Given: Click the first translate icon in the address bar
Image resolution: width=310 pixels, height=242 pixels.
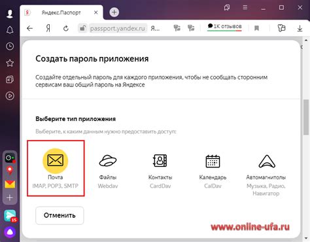Looking at the screenshot, I should [x=177, y=28].
